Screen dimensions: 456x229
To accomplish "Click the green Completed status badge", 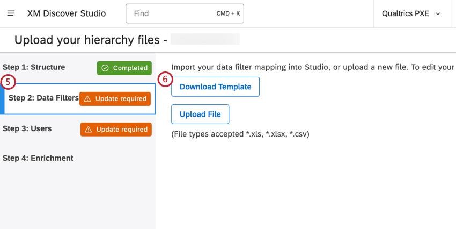I will tap(124, 68).
